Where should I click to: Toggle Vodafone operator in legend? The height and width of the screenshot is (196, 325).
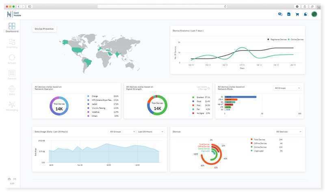coord(103,112)
